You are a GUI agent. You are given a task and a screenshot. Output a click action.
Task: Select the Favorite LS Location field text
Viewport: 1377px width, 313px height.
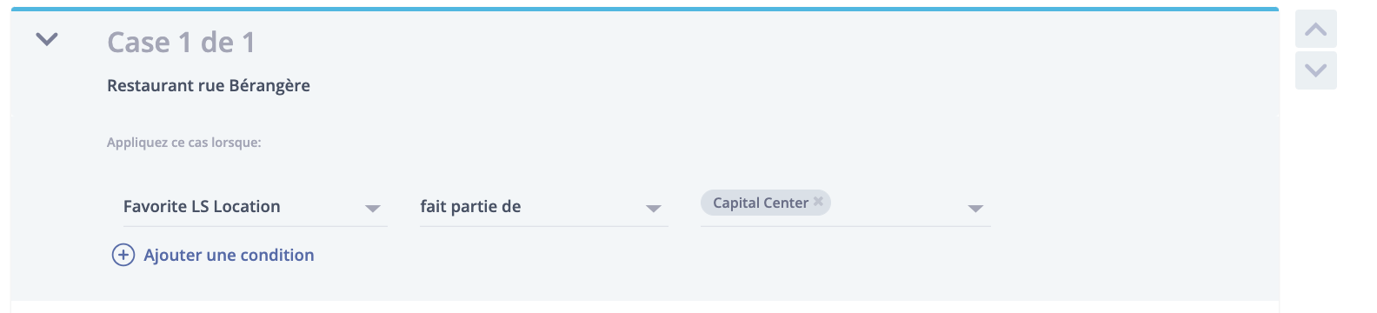pyautogui.click(x=202, y=206)
